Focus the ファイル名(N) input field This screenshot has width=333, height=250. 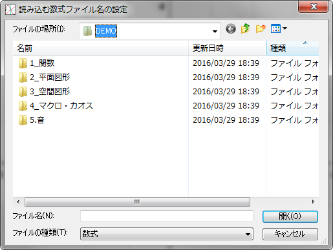pos(167,216)
